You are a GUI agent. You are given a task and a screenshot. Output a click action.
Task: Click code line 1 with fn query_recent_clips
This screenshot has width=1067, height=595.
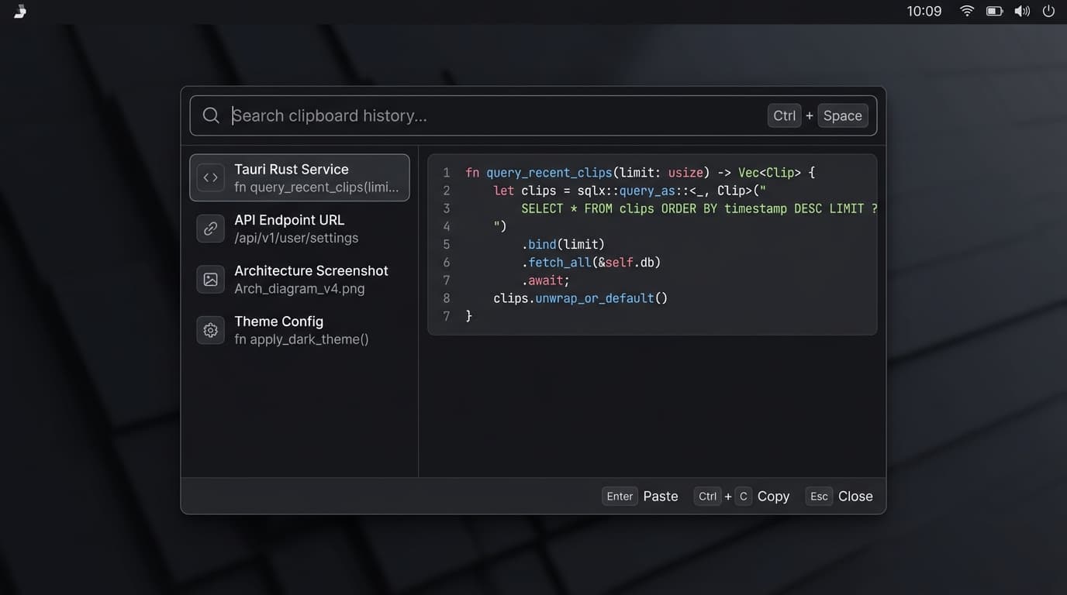(640, 173)
